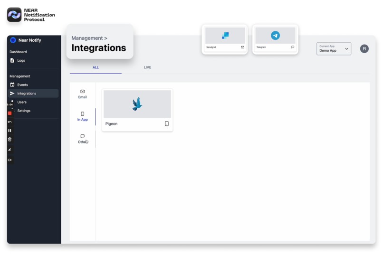Click the trash icon in recorder toolbar

click(x=10, y=139)
